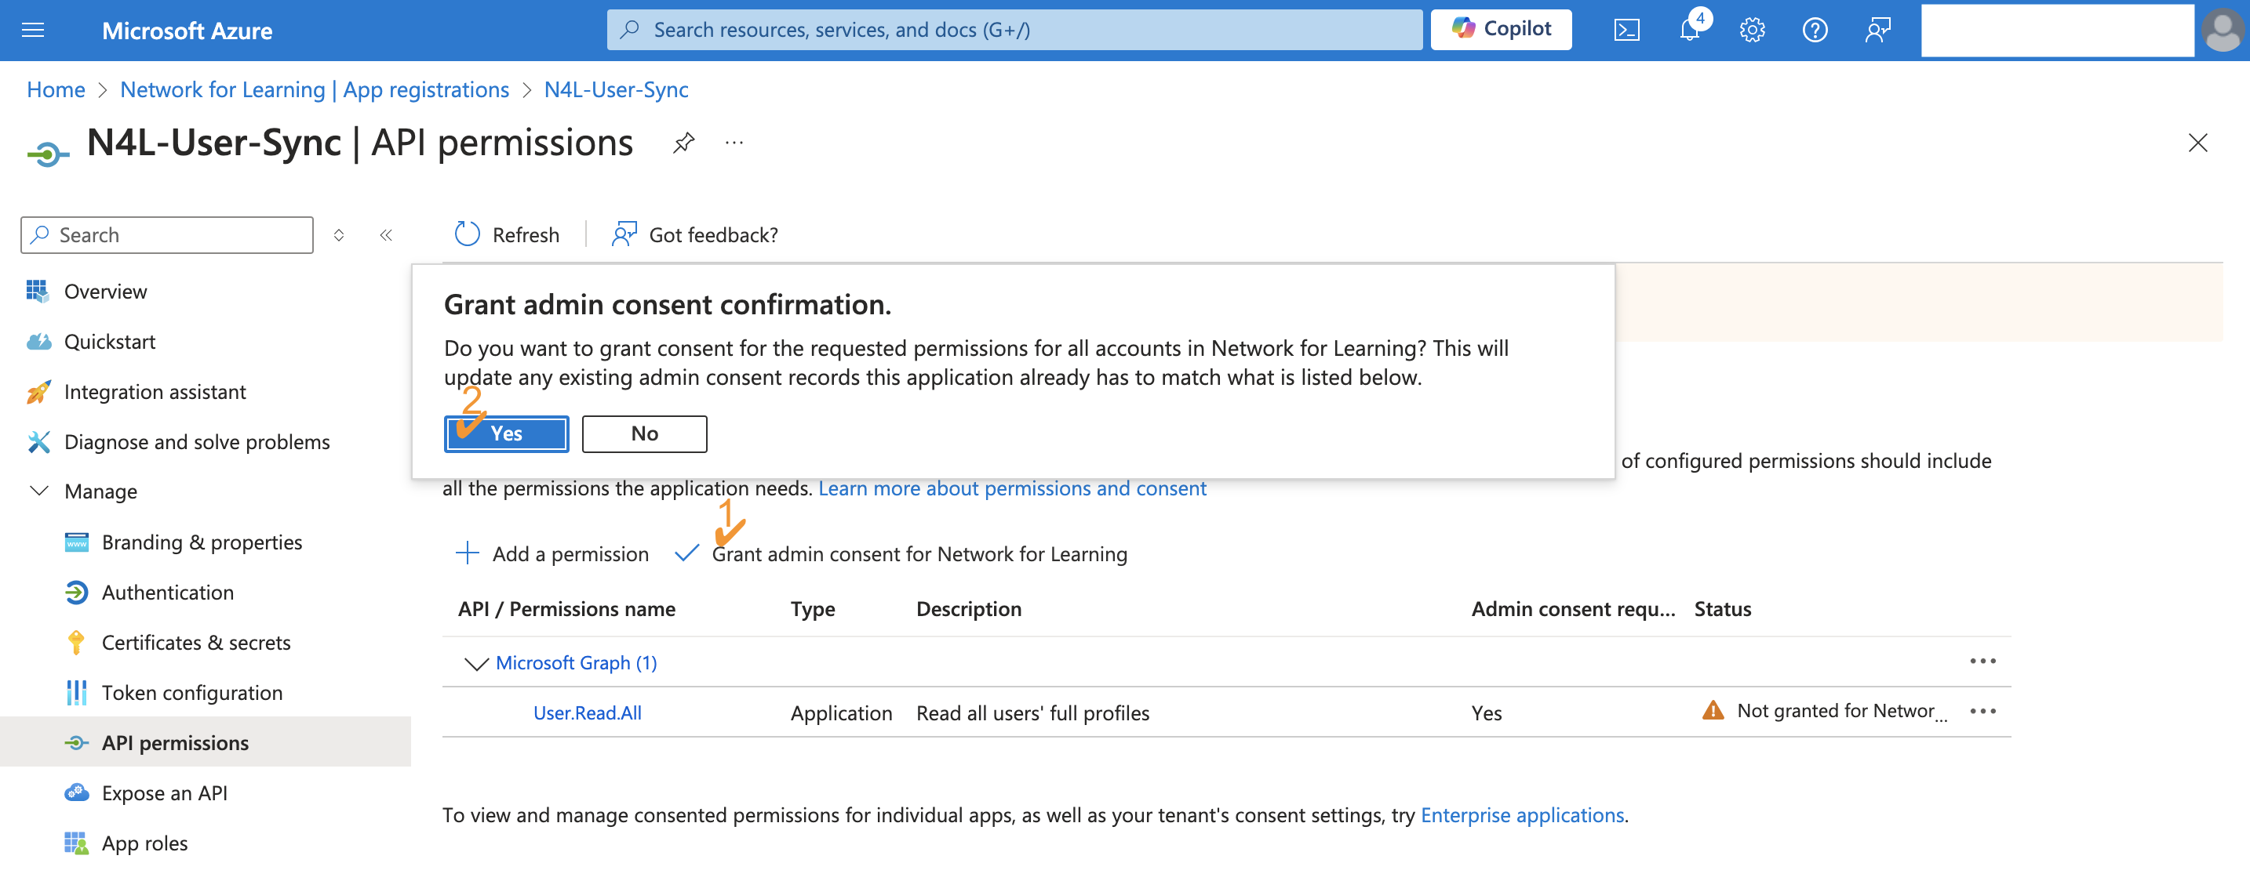Select Authentication in the sidebar
This screenshot has height=881, width=2250.
[168, 593]
